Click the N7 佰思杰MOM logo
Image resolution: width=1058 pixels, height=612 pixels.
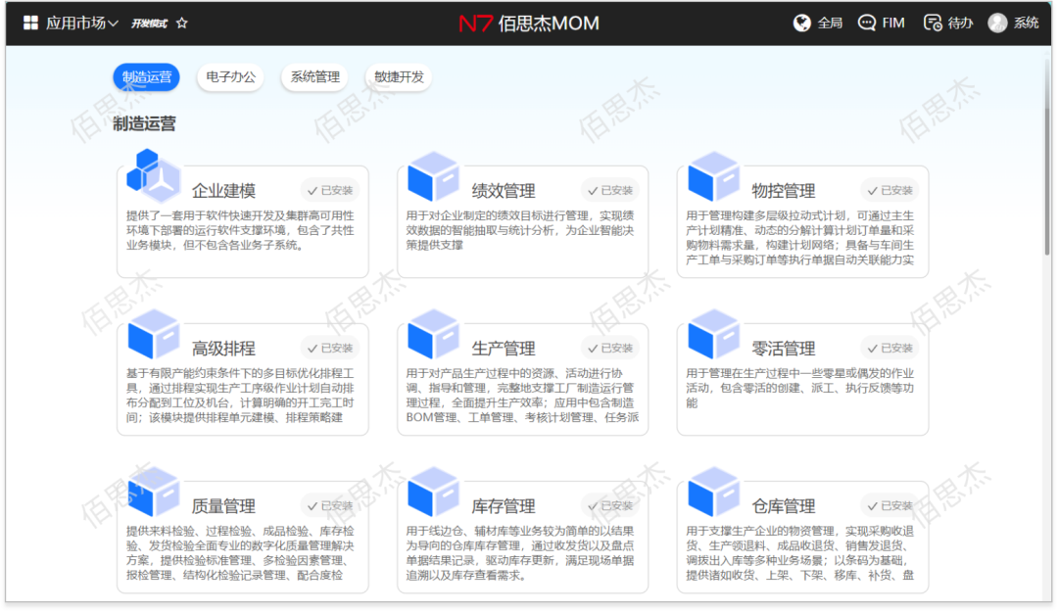tap(528, 23)
